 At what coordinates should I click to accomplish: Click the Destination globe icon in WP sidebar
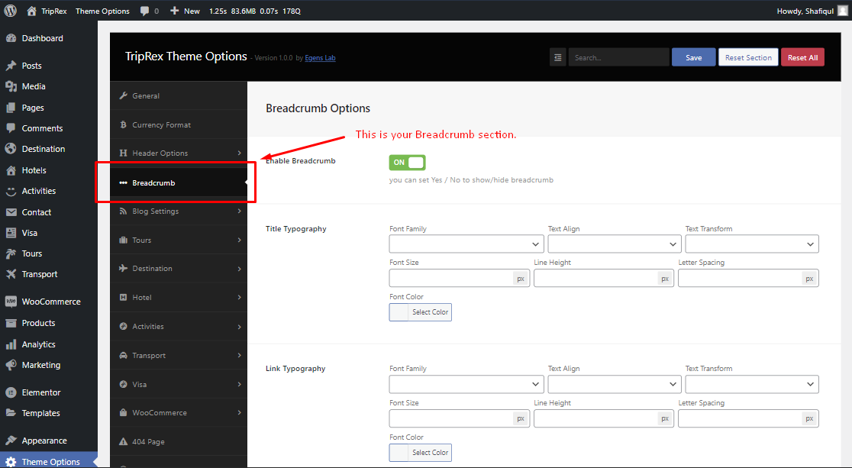point(11,149)
